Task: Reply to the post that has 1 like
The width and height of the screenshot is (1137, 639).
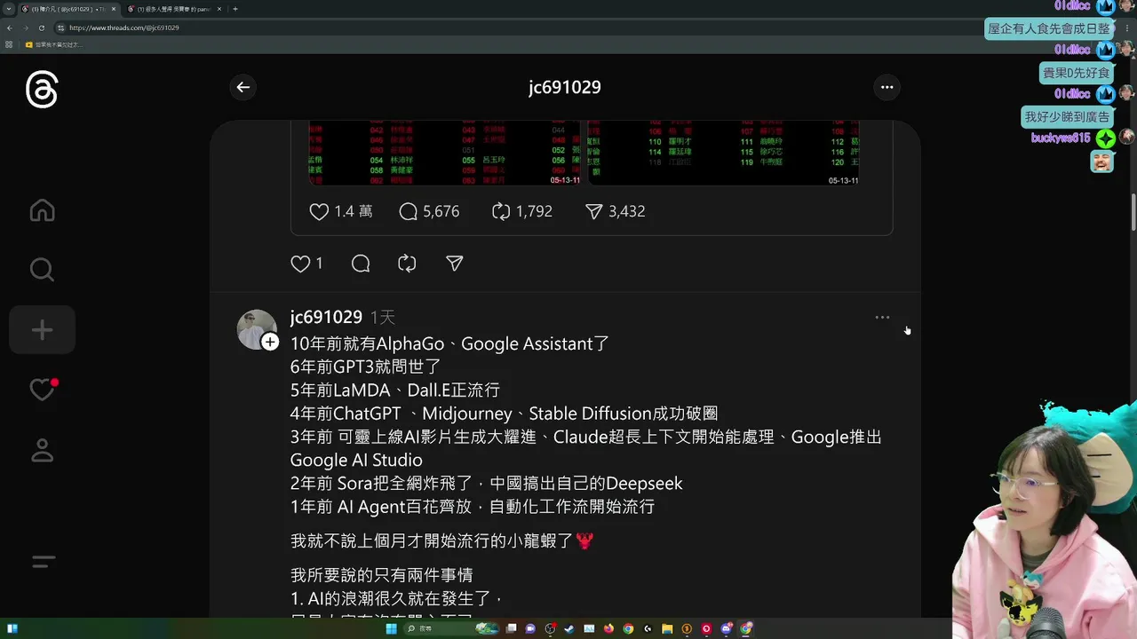Action: pos(361,264)
